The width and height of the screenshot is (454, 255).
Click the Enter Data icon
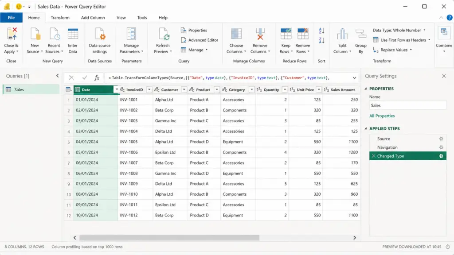tap(73, 34)
